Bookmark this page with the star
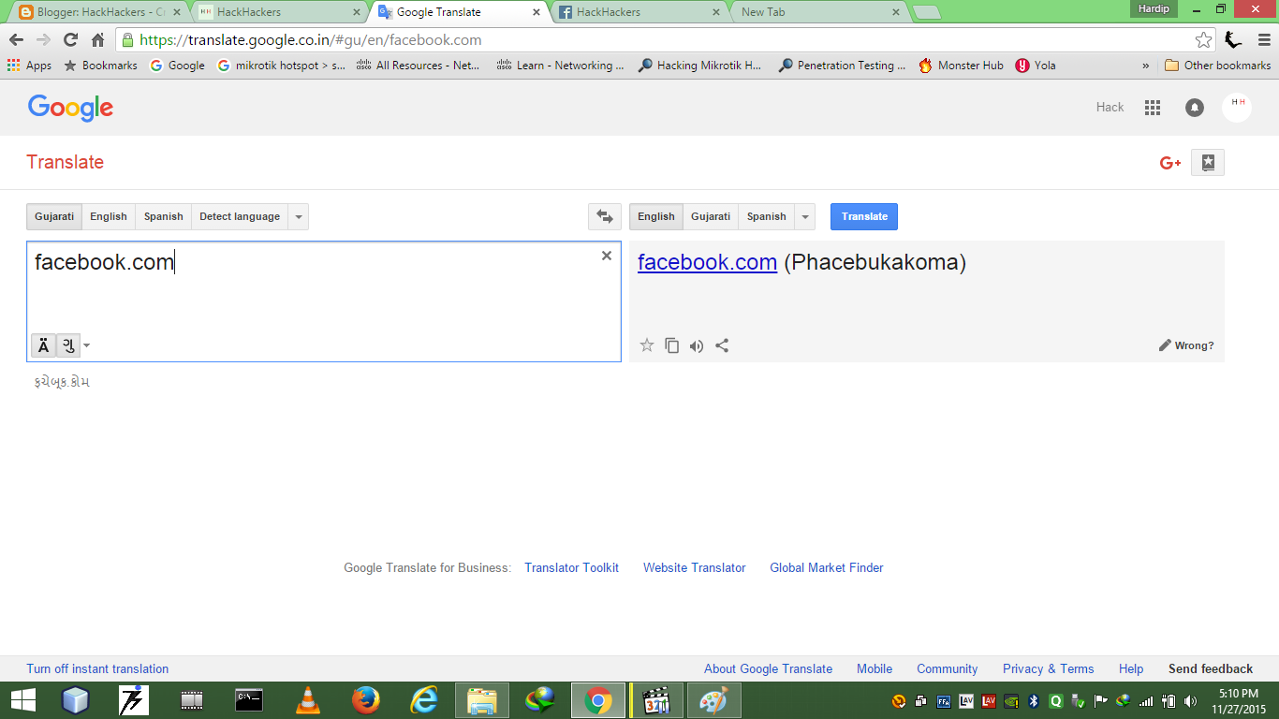The height and width of the screenshot is (719, 1279). click(x=1204, y=40)
